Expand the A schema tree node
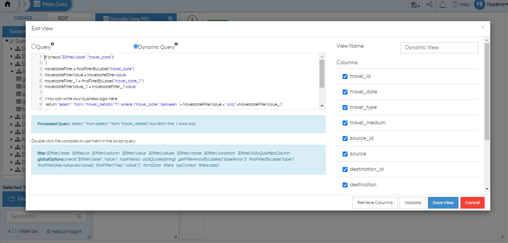508x243 pixels. click(12, 139)
